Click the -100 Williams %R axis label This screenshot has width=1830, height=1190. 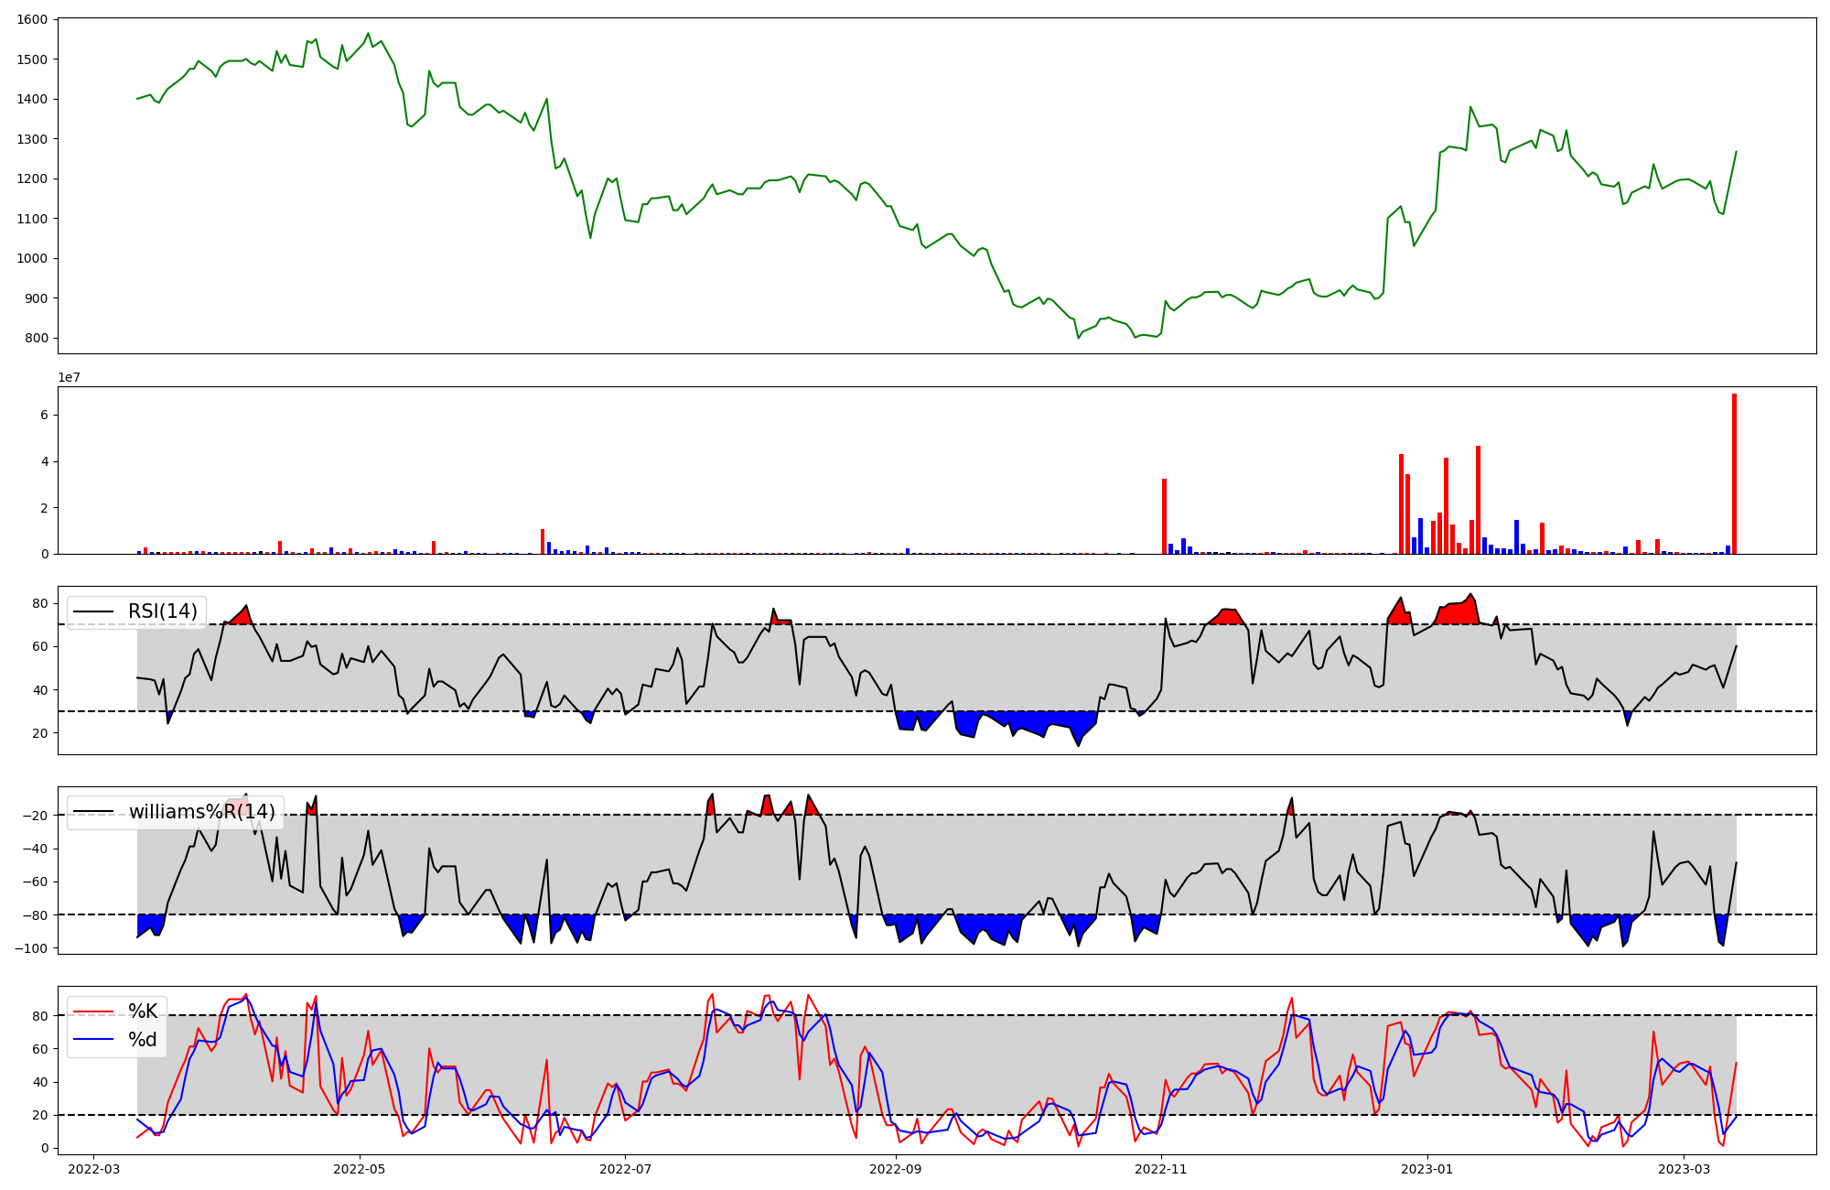pos(29,948)
